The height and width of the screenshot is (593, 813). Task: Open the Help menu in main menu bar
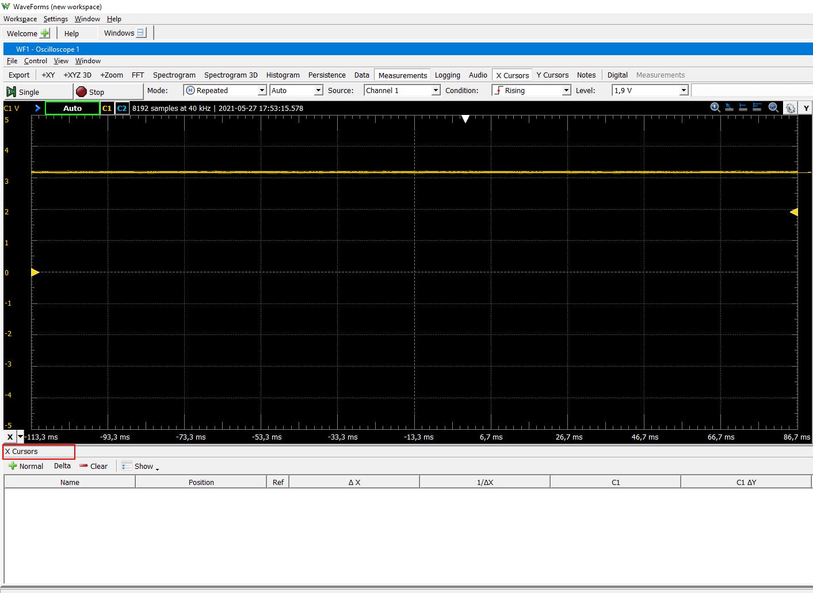114,19
